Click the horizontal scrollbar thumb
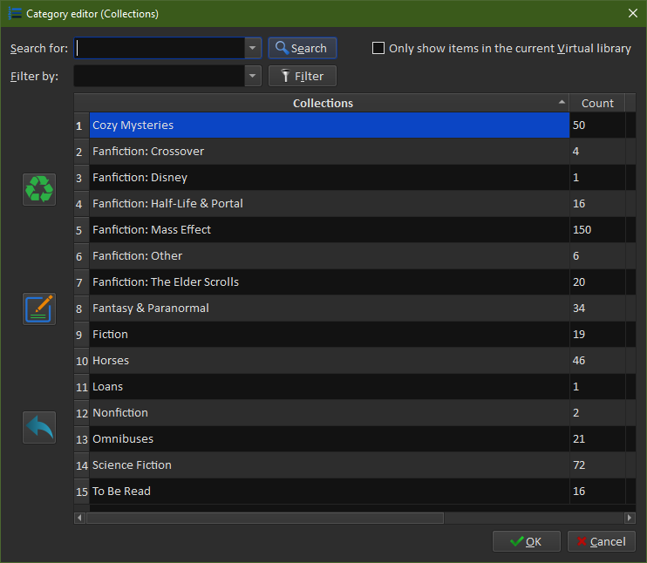The width and height of the screenshot is (647, 563). coord(265,518)
